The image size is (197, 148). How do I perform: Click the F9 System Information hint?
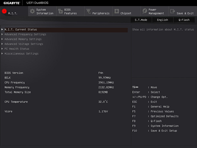(155, 126)
